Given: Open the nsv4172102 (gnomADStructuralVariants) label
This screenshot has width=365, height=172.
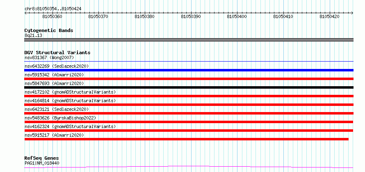Looking at the screenshot, I should click(70, 92).
